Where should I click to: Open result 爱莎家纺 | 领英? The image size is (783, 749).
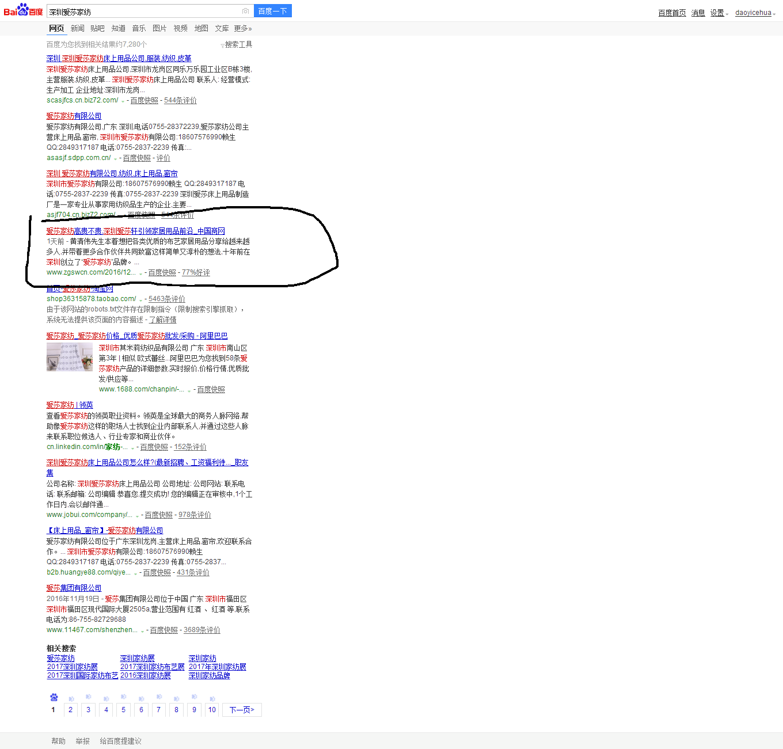(x=70, y=405)
